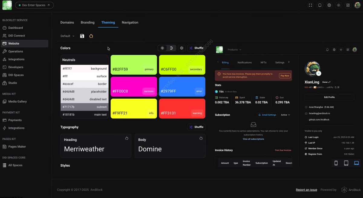Open the Navigation tab
This screenshot has width=363, height=198.
[x=130, y=22]
